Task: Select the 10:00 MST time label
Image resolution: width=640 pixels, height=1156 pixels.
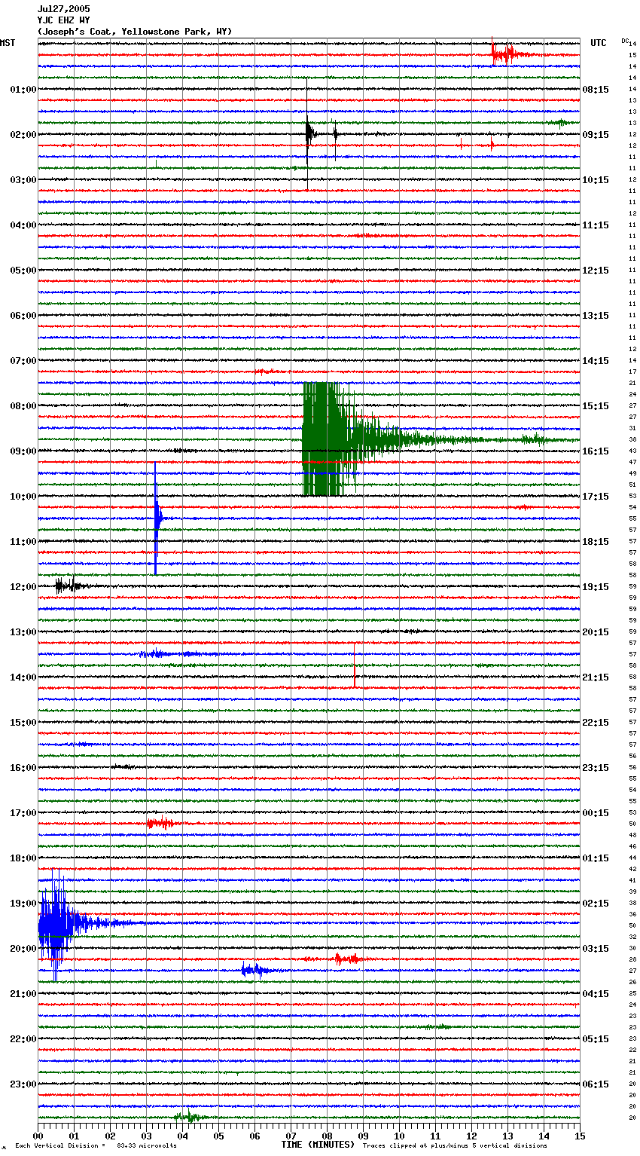Action: [23, 497]
